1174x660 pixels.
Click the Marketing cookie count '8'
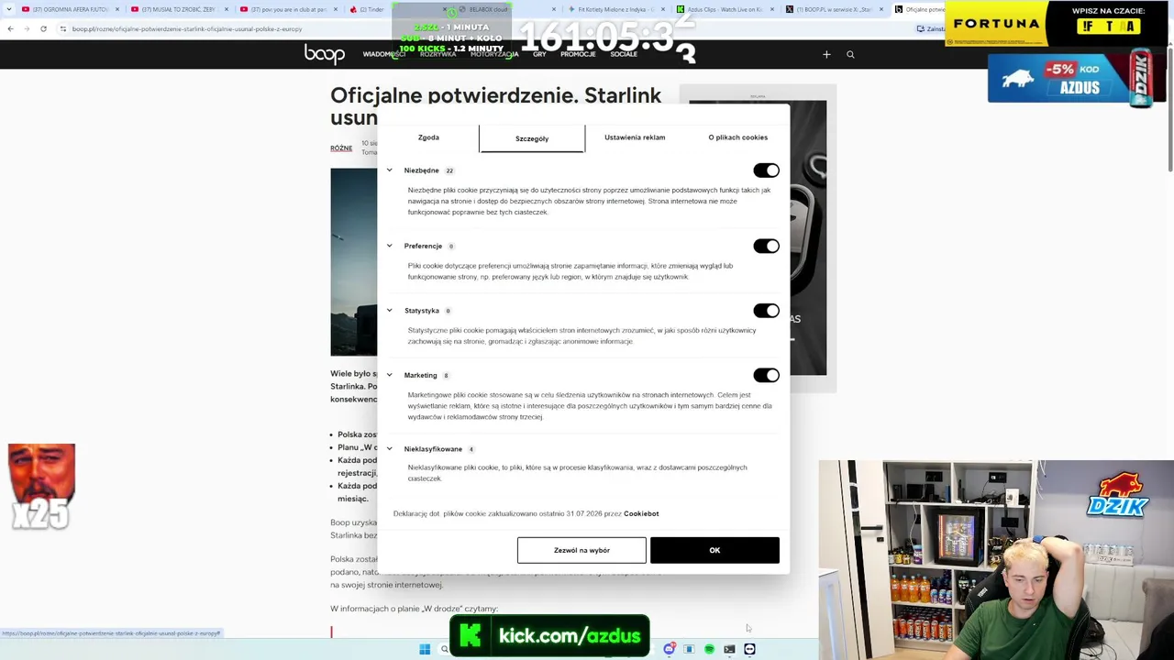pyautogui.click(x=446, y=375)
